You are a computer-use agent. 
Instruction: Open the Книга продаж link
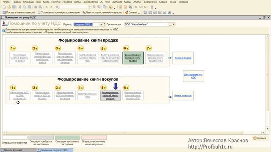[183, 58]
